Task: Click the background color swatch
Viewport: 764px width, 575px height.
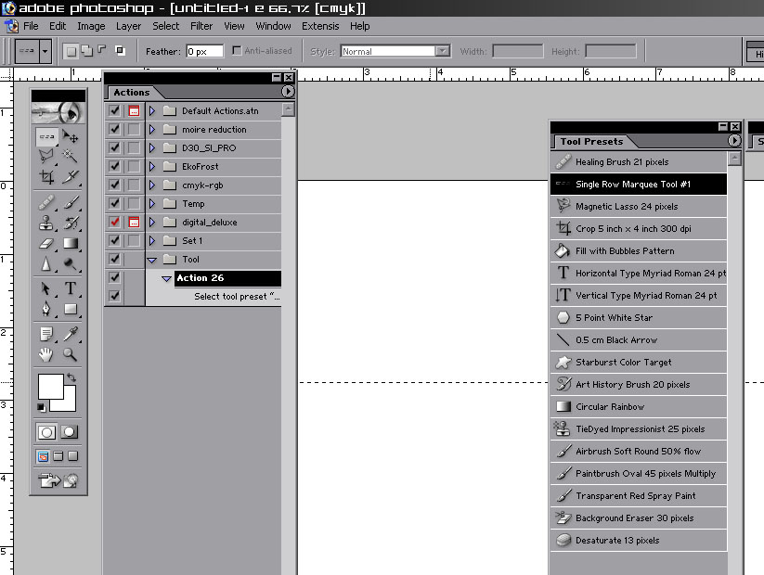Action: [x=70, y=404]
